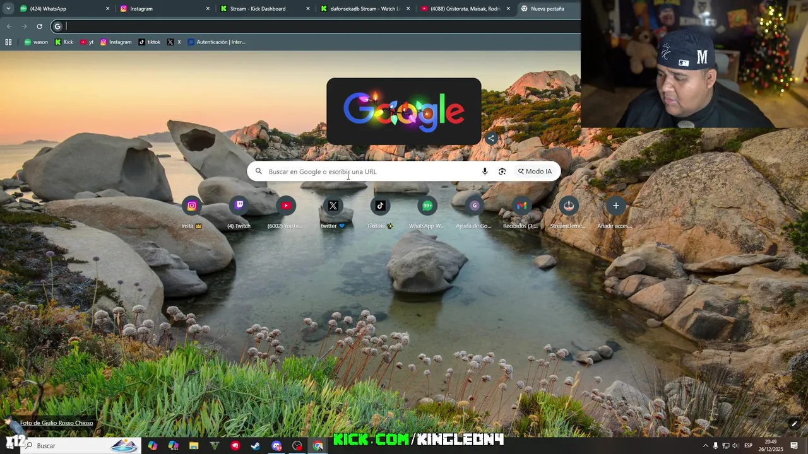The height and width of the screenshot is (454, 808).
Task: Close the Kick Dashboard tab
Action: (x=308, y=9)
